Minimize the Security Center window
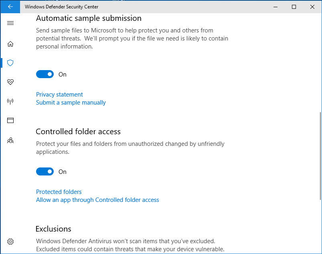Screen dimensions: 322x254 click(x=275, y=7)
